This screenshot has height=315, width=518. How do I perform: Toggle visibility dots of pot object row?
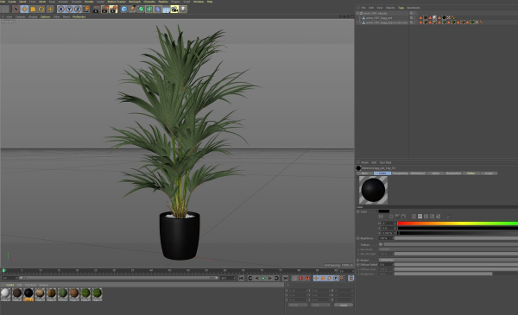pos(414,18)
